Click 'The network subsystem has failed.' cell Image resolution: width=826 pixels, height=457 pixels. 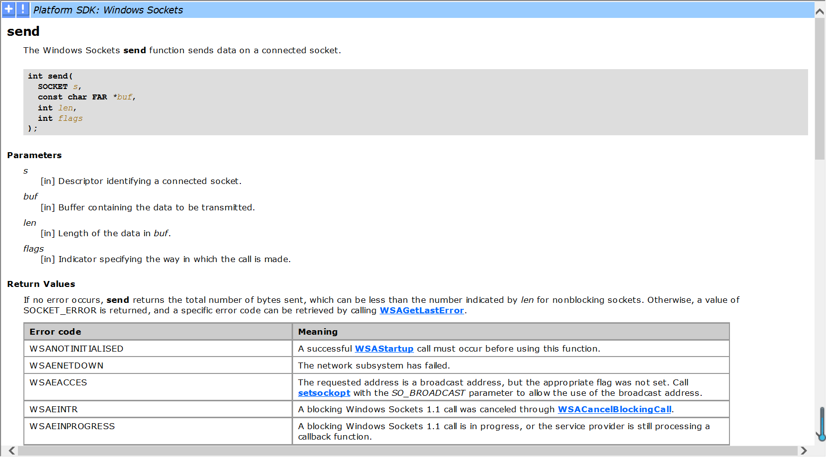(511, 366)
